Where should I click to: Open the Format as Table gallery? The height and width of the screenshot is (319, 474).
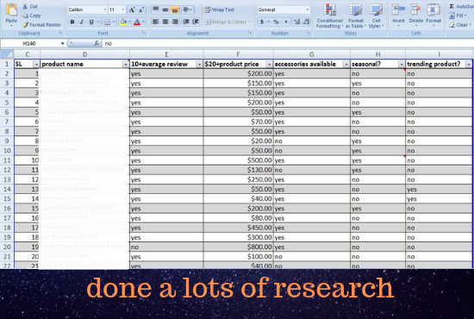356,16
